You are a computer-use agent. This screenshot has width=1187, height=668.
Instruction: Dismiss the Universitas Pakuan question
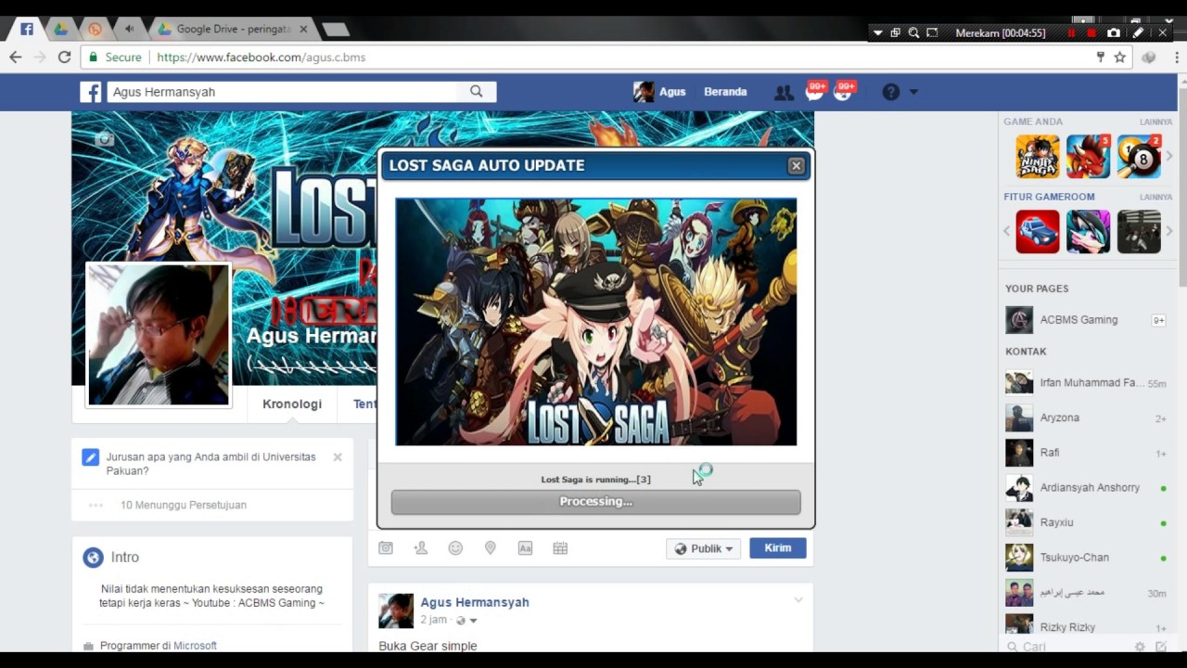click(x=338, y=457)
